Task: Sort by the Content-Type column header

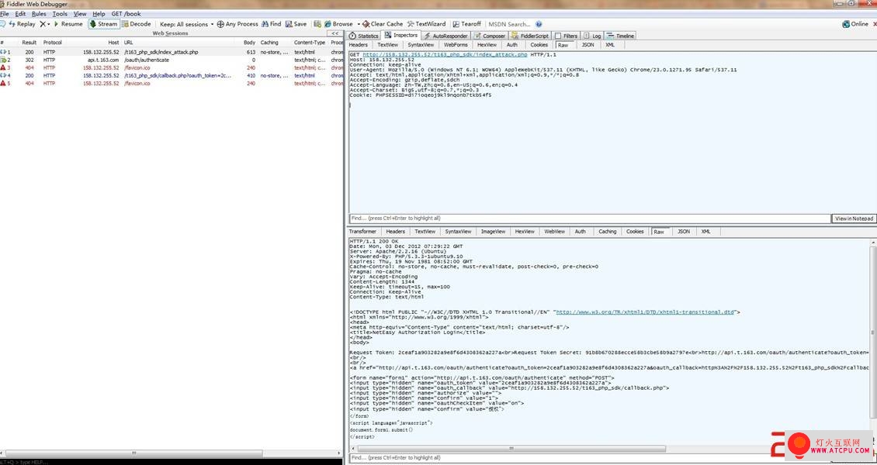Action: (x=310, y=43)
